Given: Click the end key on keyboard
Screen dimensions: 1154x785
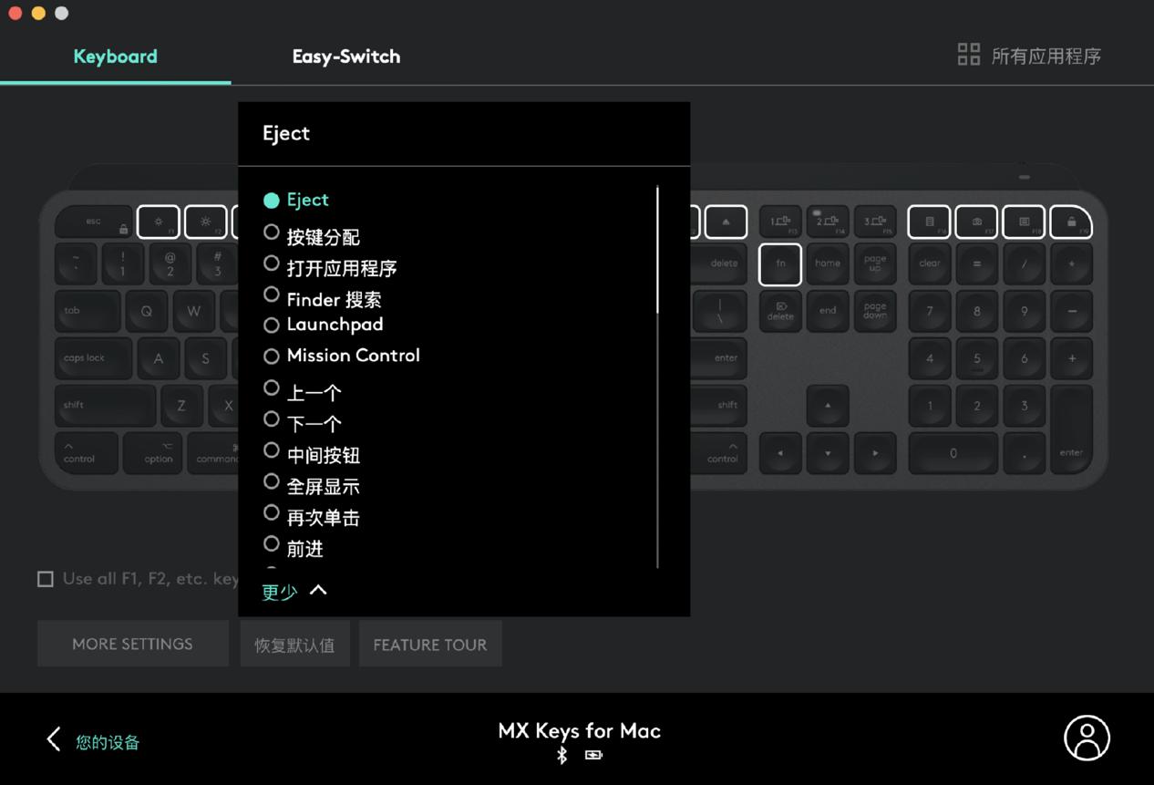Looking at the screenshot, I should pos(828,311).
